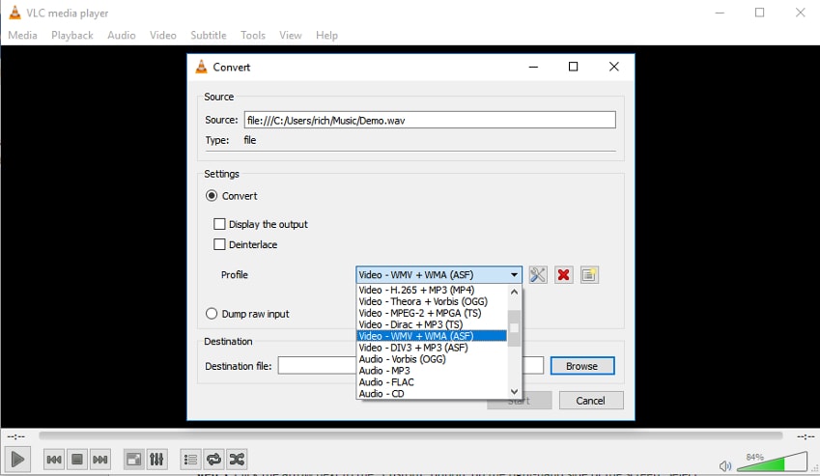This screenshot has height=476, width=820.
Task: Click VLC cone icon in Convert dialog title
Action: coord(201,67)
